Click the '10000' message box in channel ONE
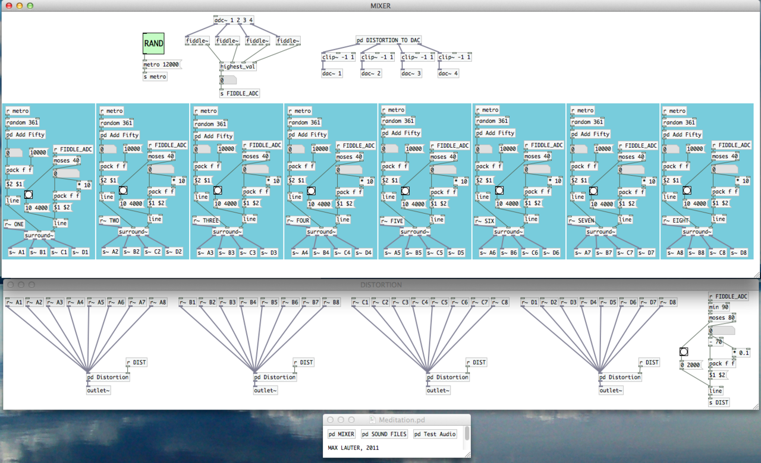The height and width of the screenshot is (463, 761). pyautogui.click(x=38, y=153)
